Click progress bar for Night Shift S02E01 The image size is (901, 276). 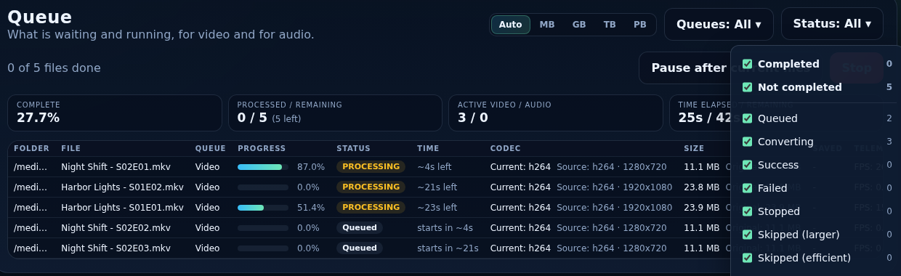263,167
